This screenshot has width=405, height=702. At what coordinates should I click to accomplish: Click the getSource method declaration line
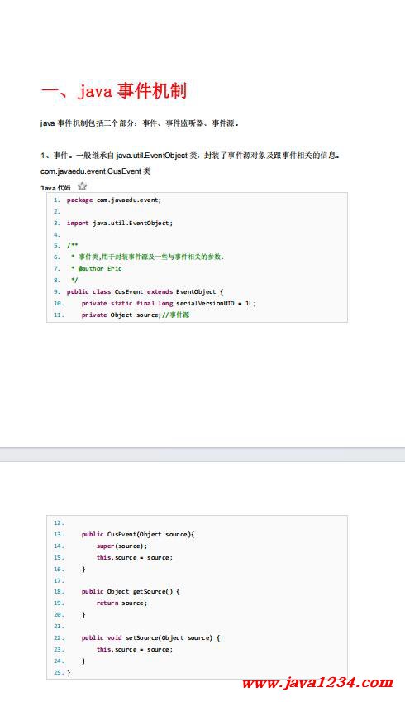(131, 592)
